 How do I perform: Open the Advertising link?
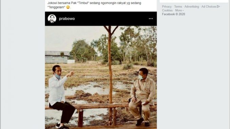192,6
